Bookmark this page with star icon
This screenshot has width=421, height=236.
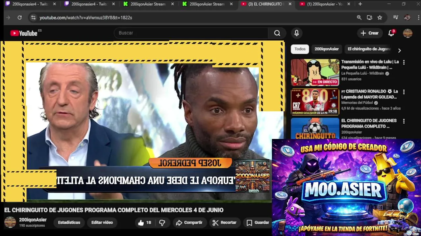380,18
